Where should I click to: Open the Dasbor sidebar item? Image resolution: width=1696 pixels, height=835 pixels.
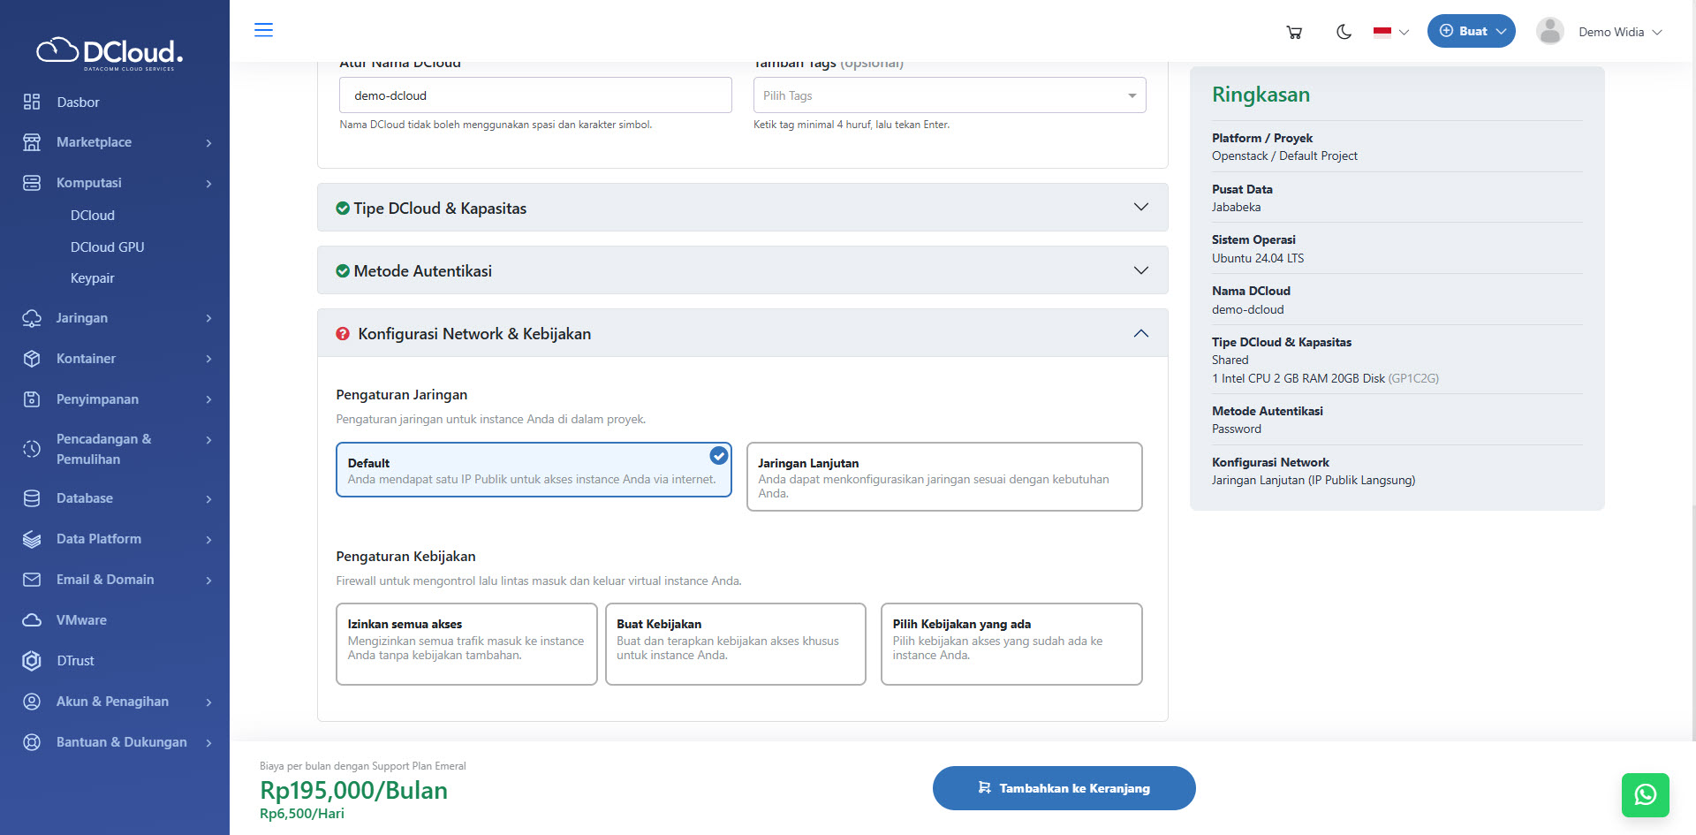coord(78,102)
